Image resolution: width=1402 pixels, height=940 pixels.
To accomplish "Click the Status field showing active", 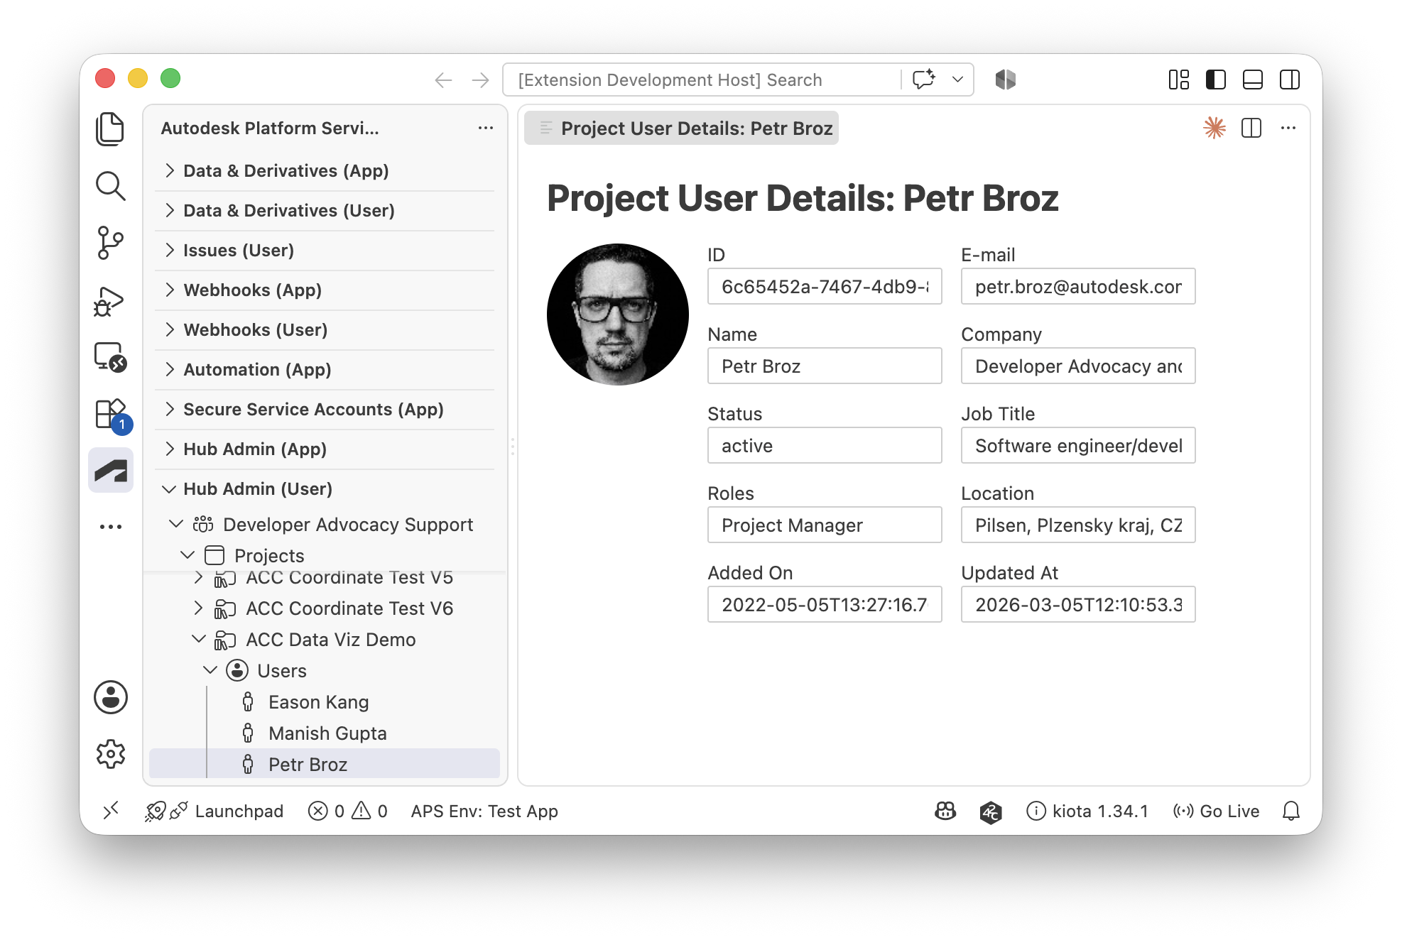I will pyautogui.click(x=825, y=445).
